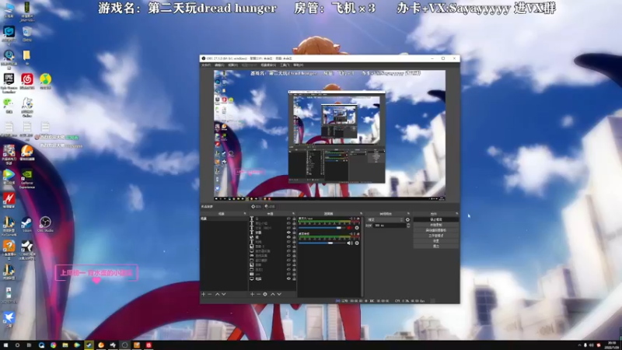
Task: Move the selected source down
Action: (279, 294)
